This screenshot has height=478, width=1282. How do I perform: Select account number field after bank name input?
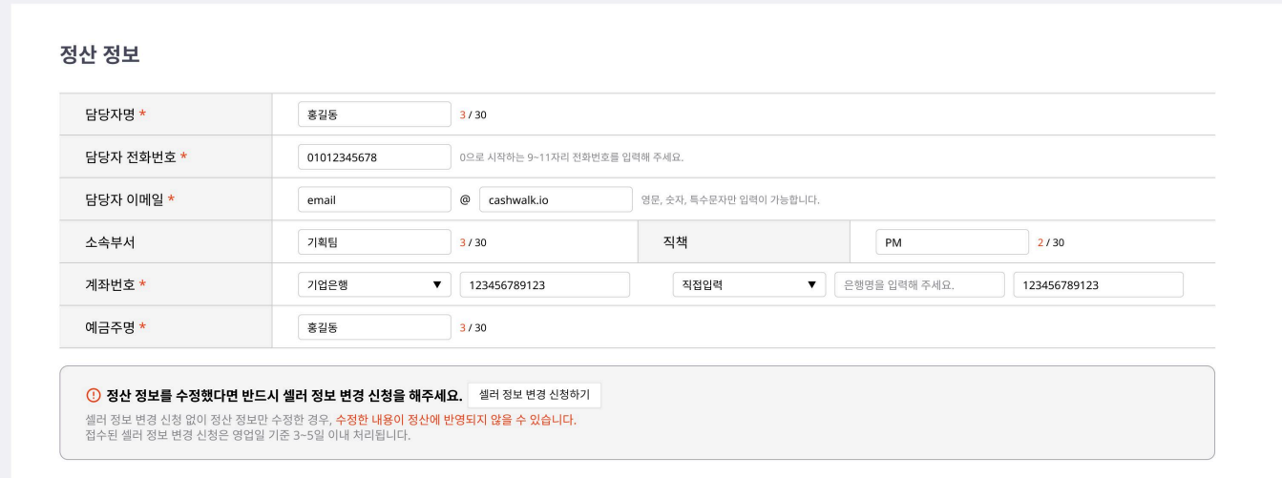[1098, 284]
